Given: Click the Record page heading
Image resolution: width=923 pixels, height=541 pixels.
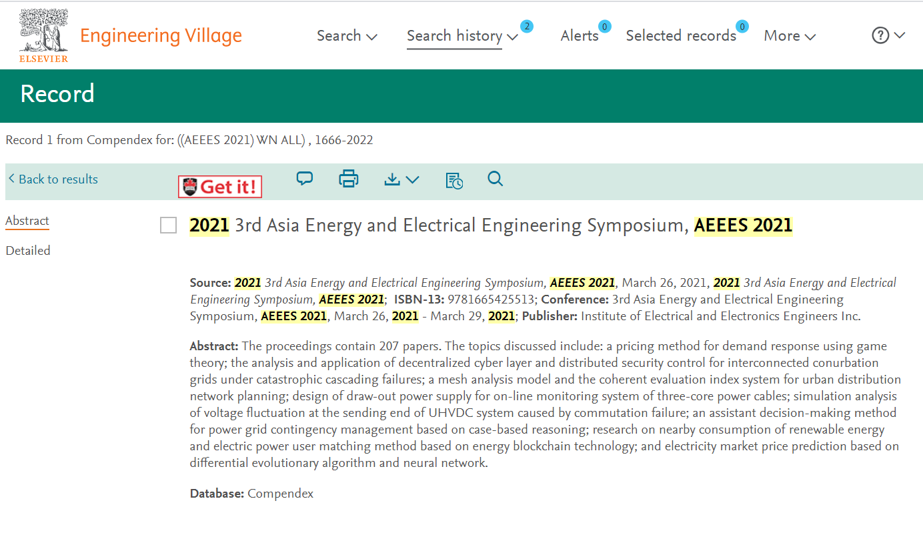Looking at the screenshot, I should coord(57,93).
